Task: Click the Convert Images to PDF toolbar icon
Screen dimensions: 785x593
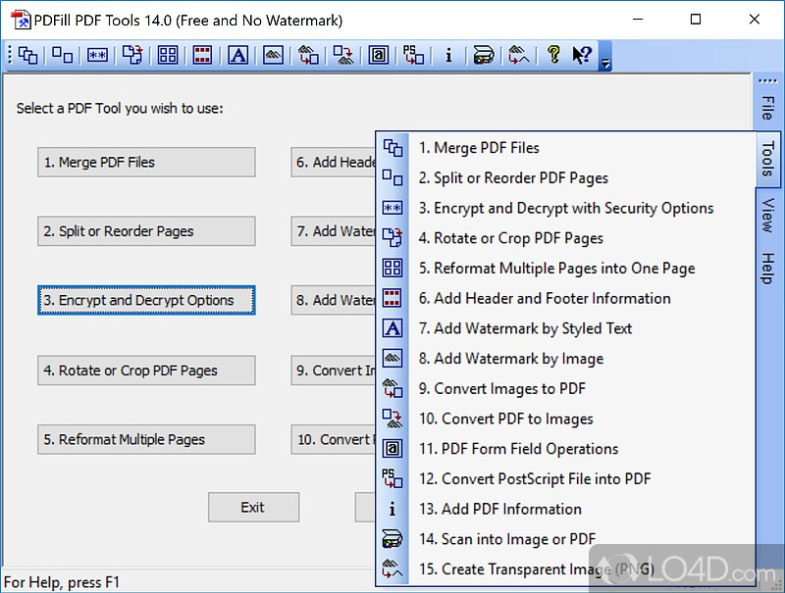Action: point(308,55)
